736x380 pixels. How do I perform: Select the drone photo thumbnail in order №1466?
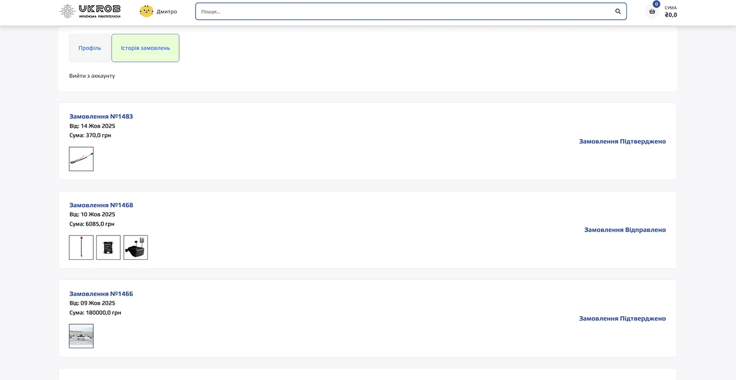coord(82,336)
